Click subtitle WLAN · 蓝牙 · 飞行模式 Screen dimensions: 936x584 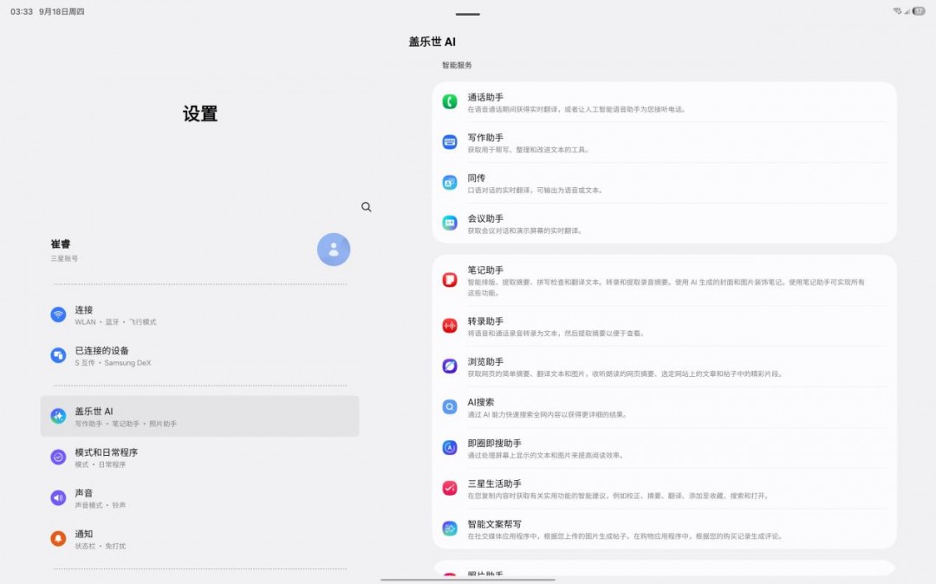tap(115, 322)
